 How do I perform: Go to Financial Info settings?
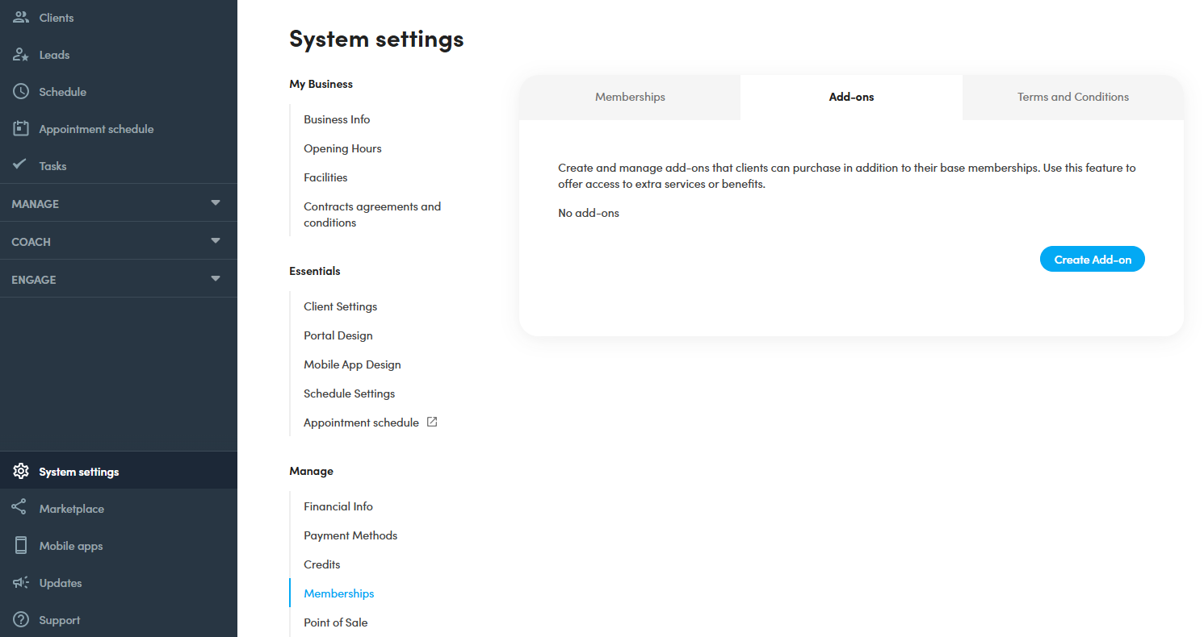coord(338,506)
